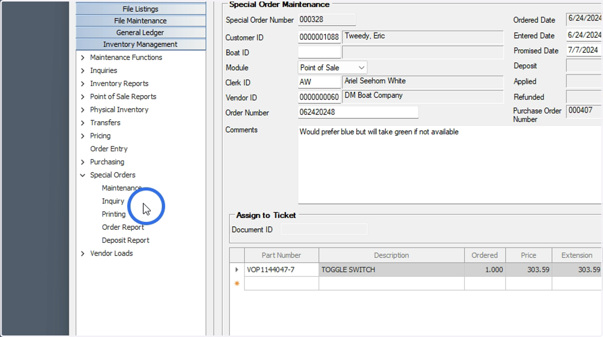Click the Entered Date field

584,35
